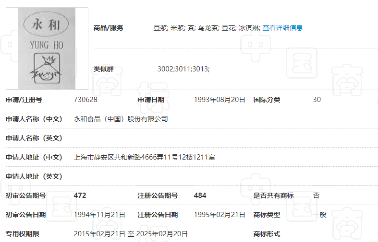Click the 专用权期限 label
378x242 pixels.
(23, 234)
